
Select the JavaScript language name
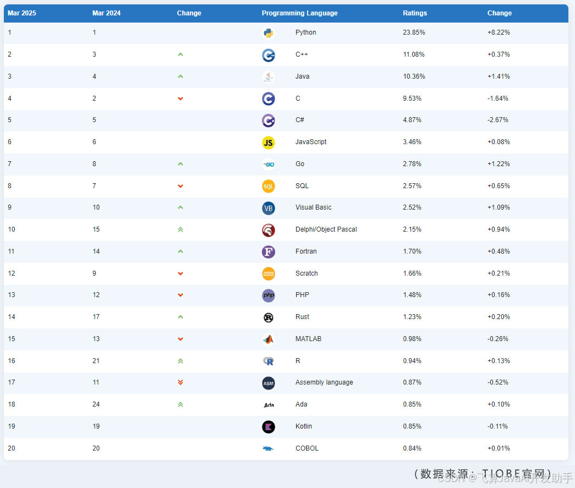pyautogui.click(x=310, y=142)
